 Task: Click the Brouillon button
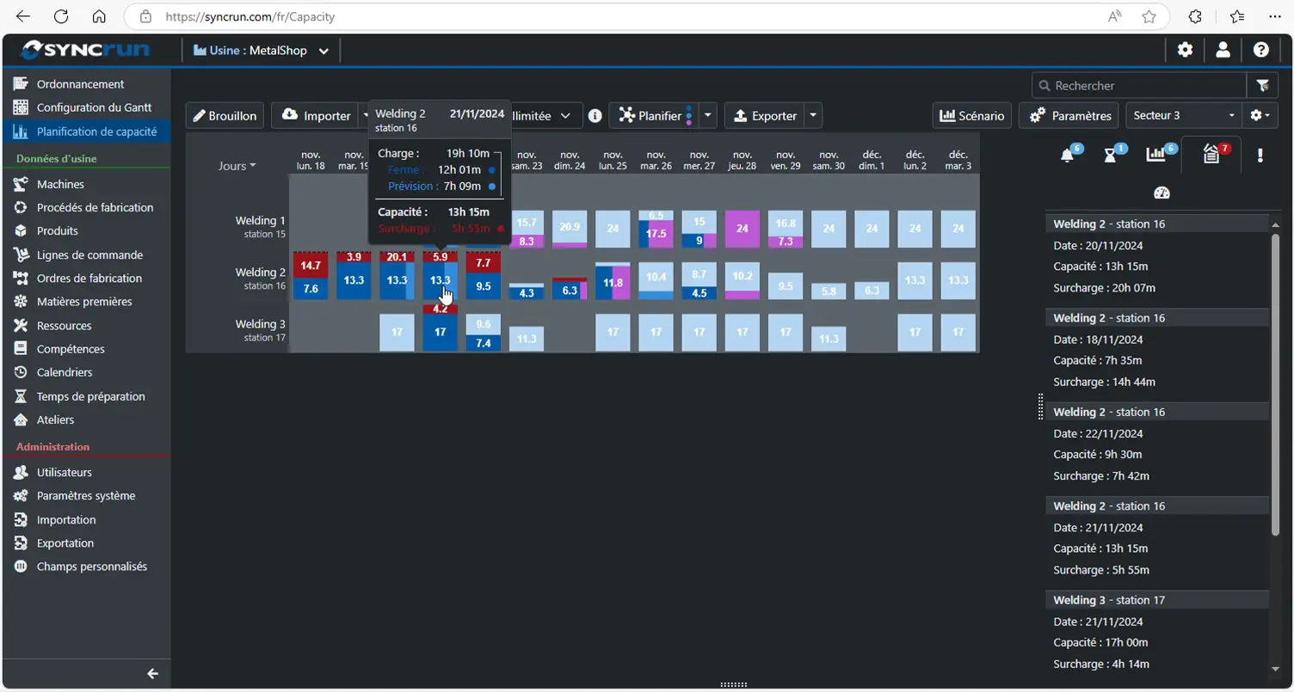coord(225,115)
